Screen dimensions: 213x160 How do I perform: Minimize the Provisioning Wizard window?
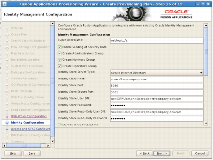pos(198,4)
